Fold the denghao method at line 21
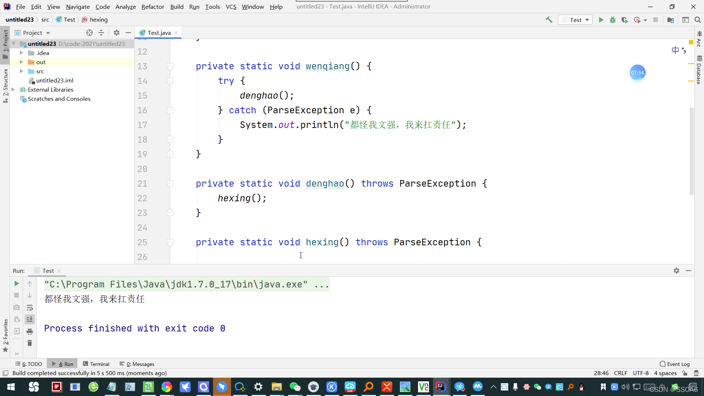704x396 pixels. [170, 184]
